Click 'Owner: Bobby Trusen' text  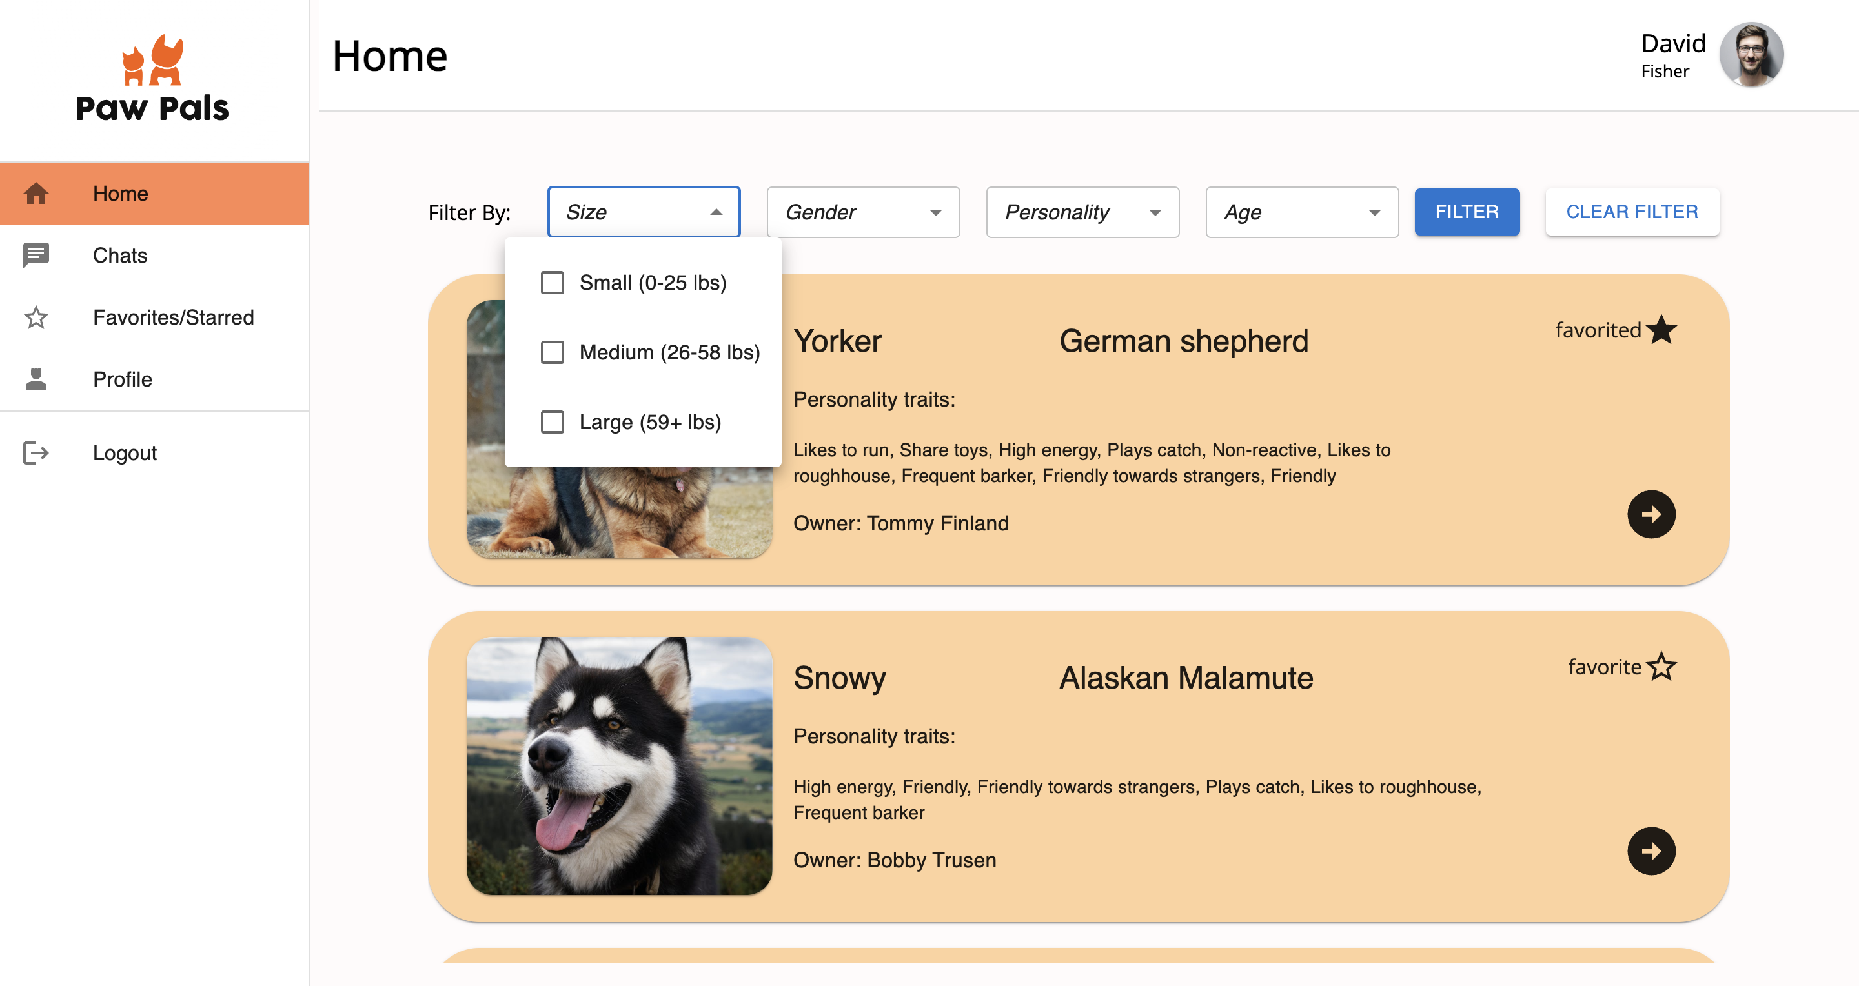pyautogui.click(x=895, y=860)
